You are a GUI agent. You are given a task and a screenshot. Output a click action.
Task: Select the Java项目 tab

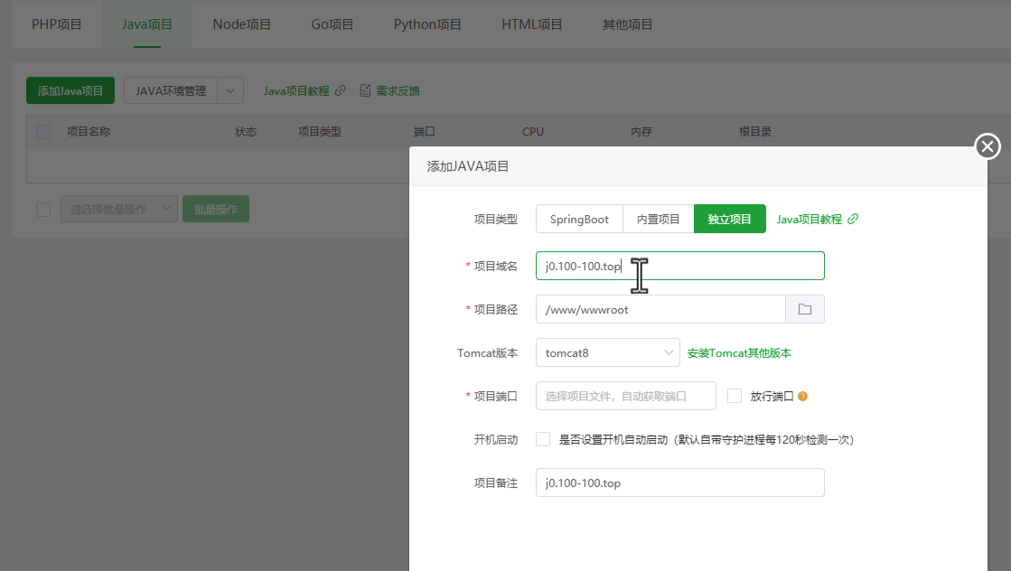click(147, 24)
